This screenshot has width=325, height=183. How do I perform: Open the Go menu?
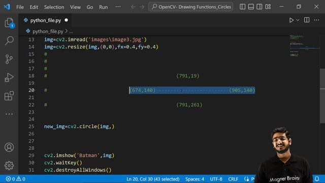click(x=90, y=7)
